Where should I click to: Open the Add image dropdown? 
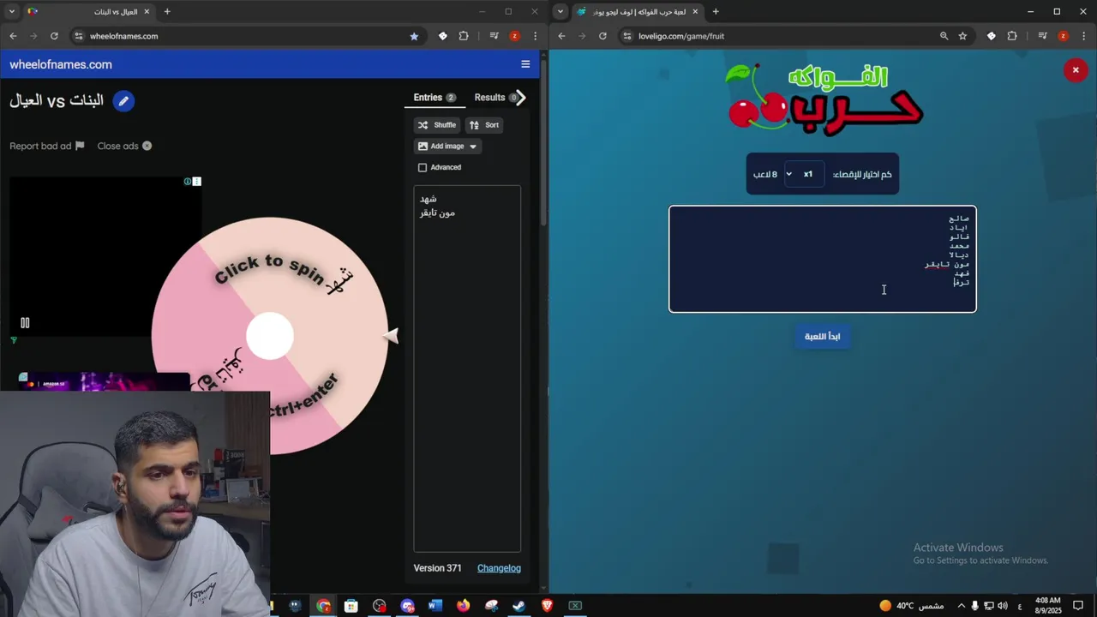click(x=447, y=147)
